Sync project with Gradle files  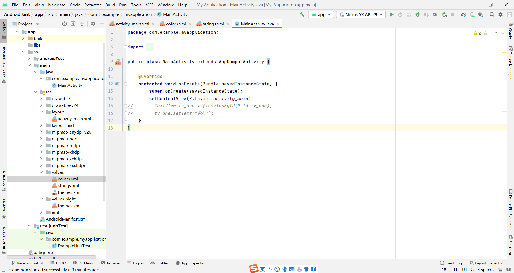(464, 14)
